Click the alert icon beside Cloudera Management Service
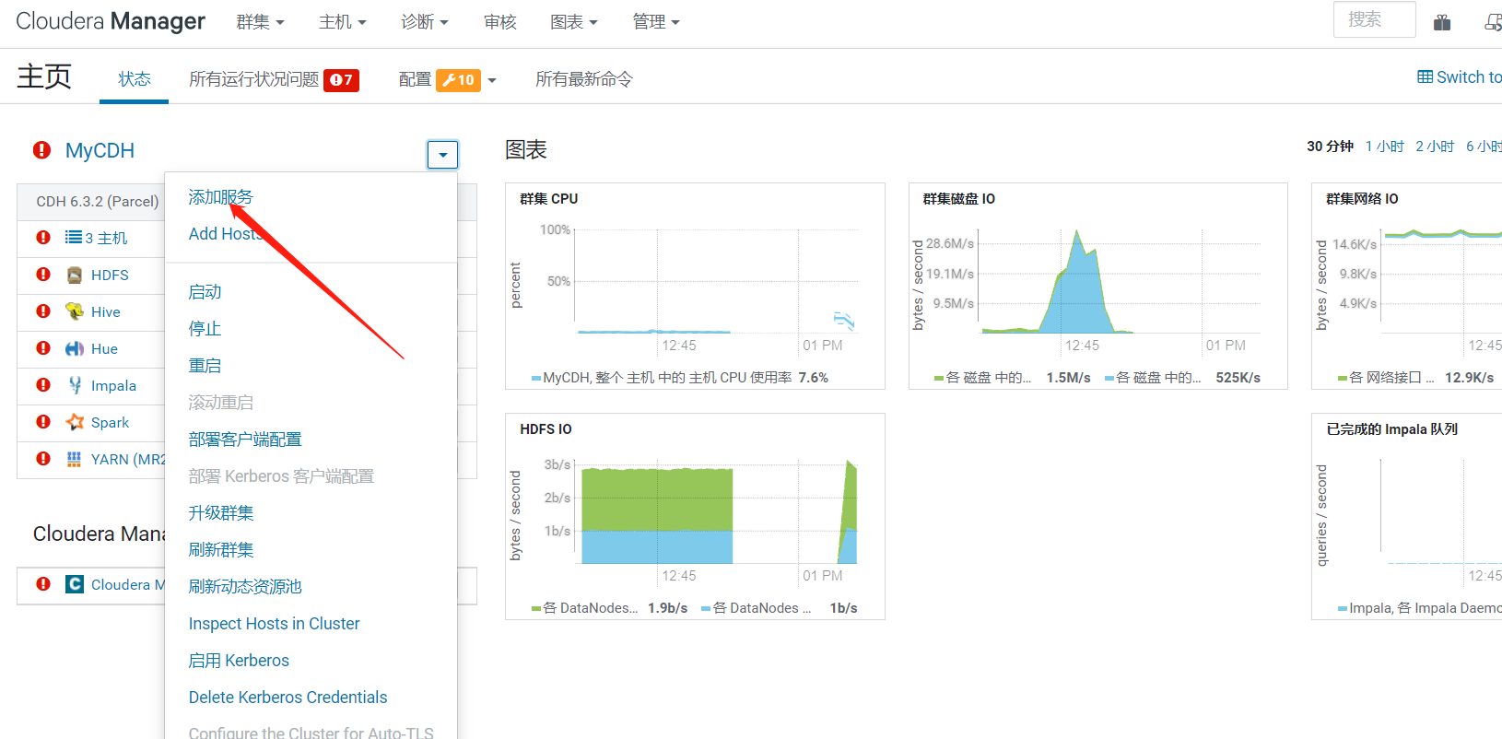This screenshot has width=1502, height=739. (x=42, y=584)
